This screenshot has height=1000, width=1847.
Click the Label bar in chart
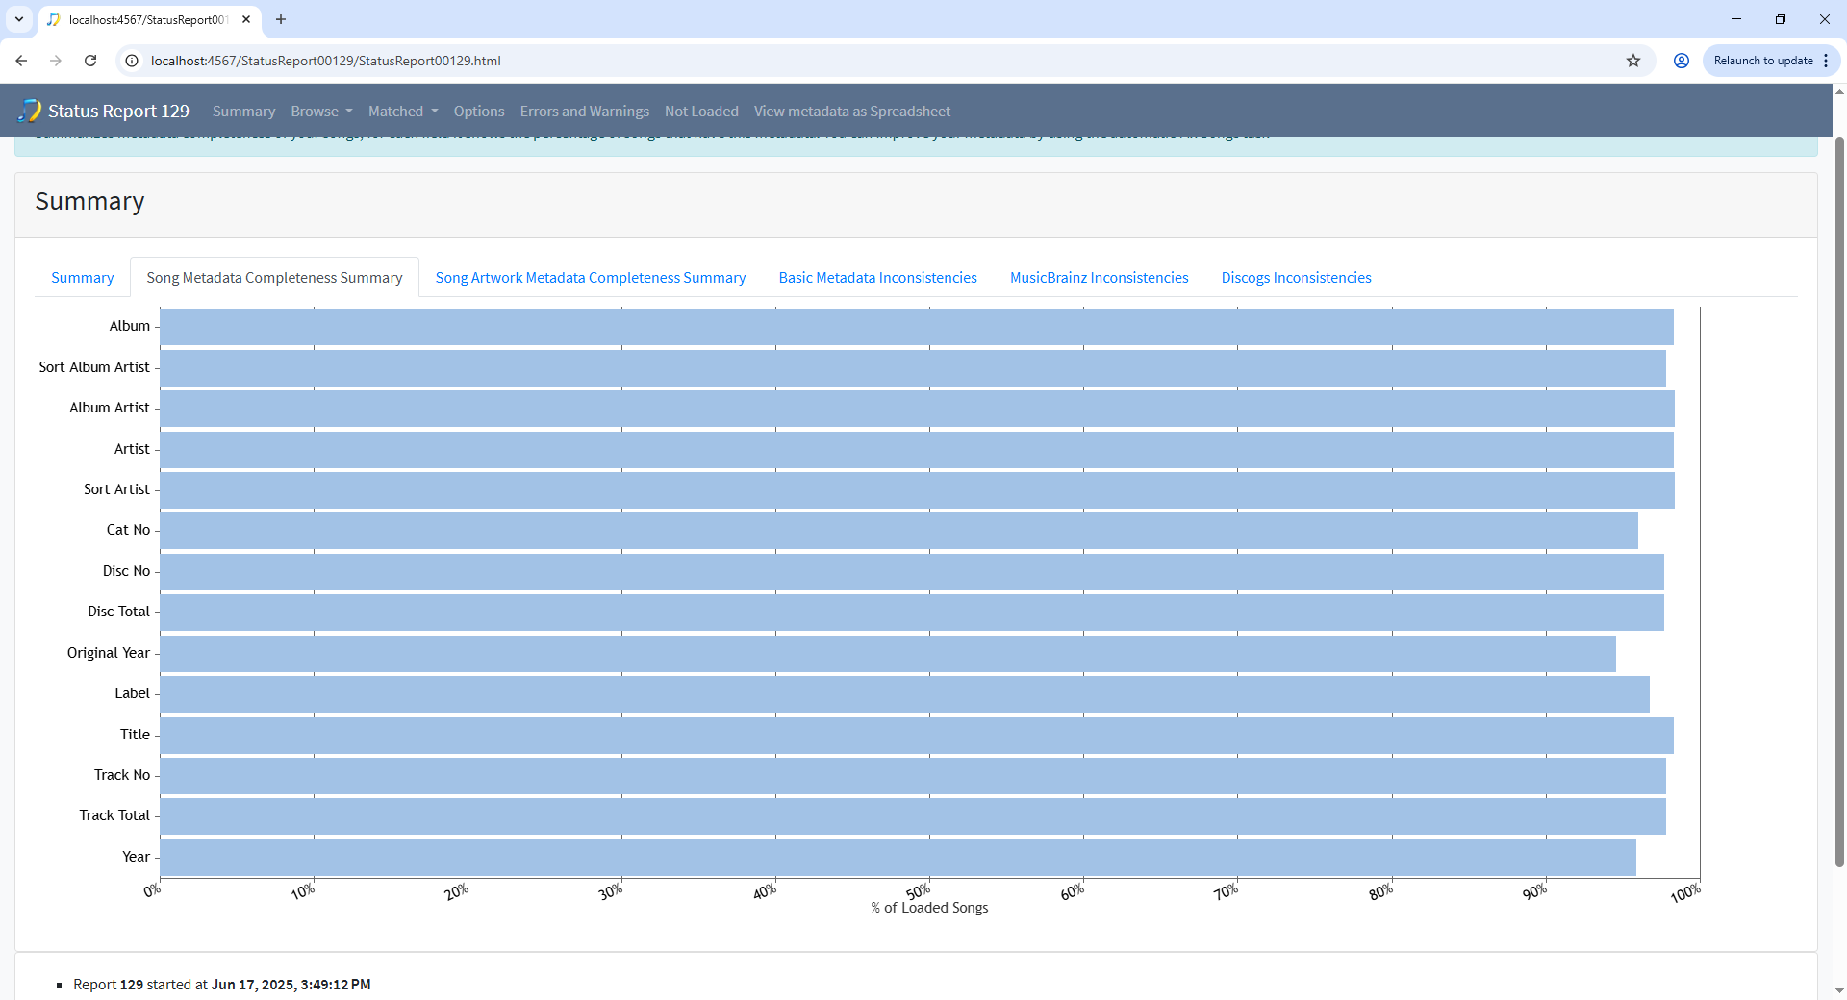coord(905,694)
